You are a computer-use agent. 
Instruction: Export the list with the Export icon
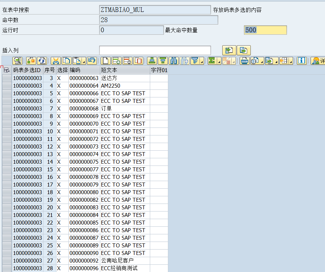pos(270,61)
